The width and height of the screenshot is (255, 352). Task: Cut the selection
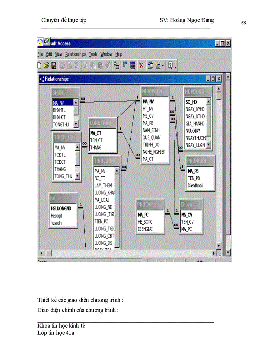click(86, 65)
